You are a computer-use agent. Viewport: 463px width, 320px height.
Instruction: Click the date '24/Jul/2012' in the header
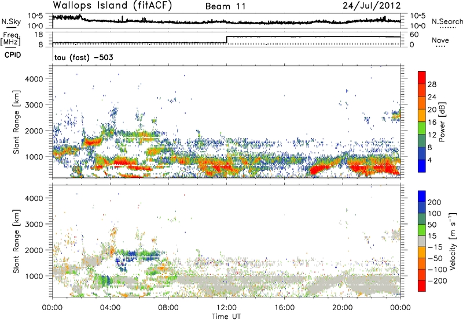click(x=372, y=6)
